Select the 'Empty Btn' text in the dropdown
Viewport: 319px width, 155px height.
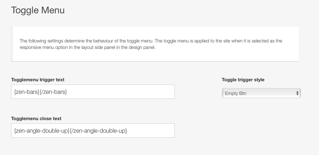[236, 94]
